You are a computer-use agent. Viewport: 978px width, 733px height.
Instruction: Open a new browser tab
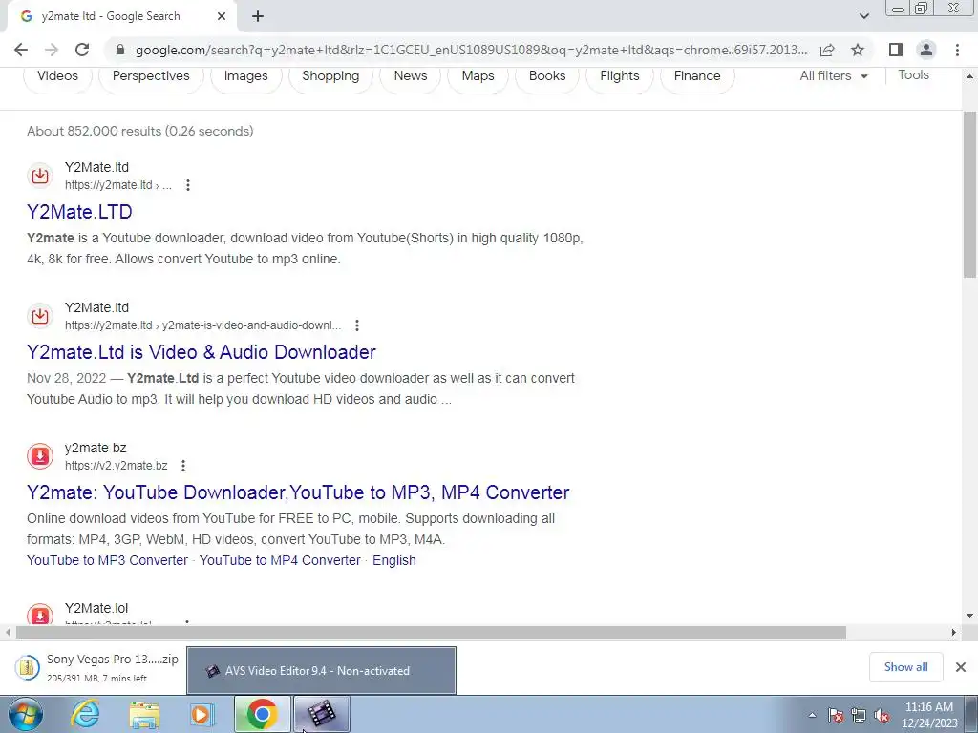click(x=258, y=17)
